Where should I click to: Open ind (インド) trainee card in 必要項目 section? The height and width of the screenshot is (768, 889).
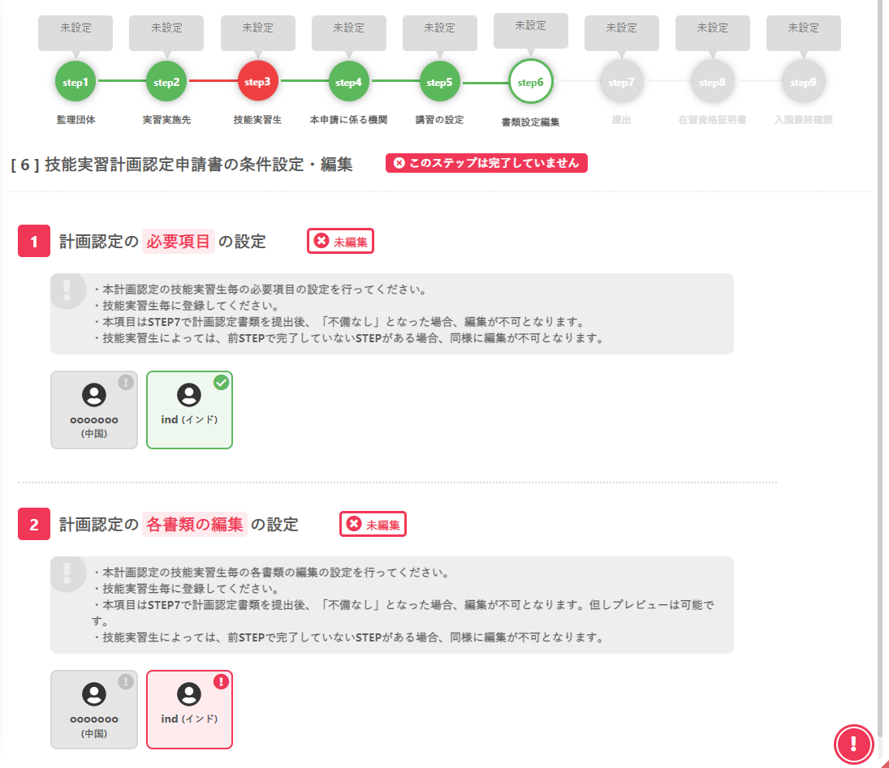point(189,411)
